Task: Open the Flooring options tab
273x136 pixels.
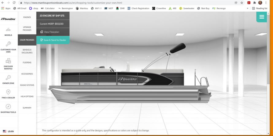Action: pos(27,63)
